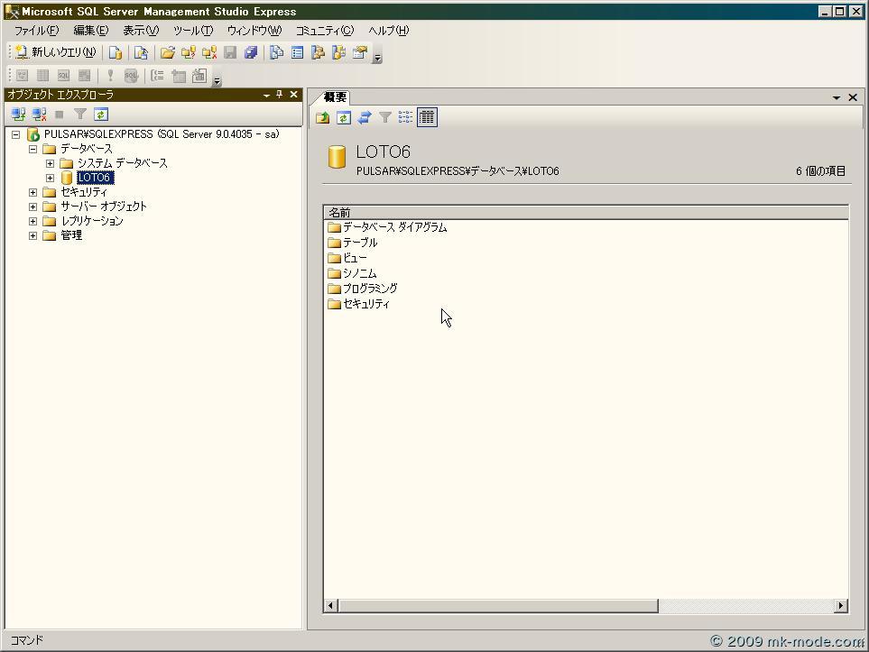This screenshot has width=869, height=652.
Task: Switch Summary pane to list view
Action: point(406,117)
